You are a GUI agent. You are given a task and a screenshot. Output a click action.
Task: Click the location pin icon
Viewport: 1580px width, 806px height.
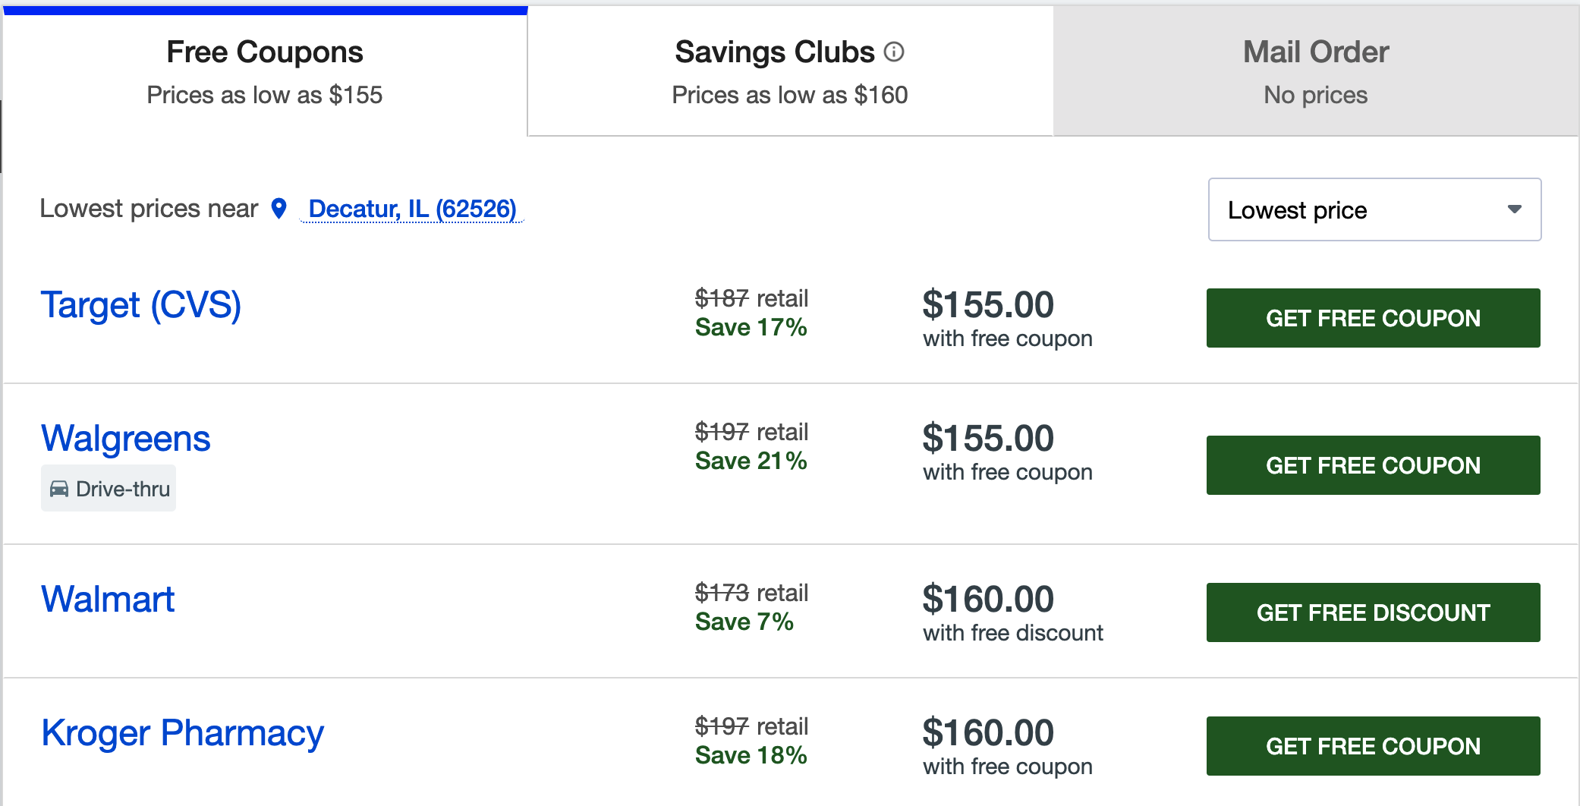279,208
